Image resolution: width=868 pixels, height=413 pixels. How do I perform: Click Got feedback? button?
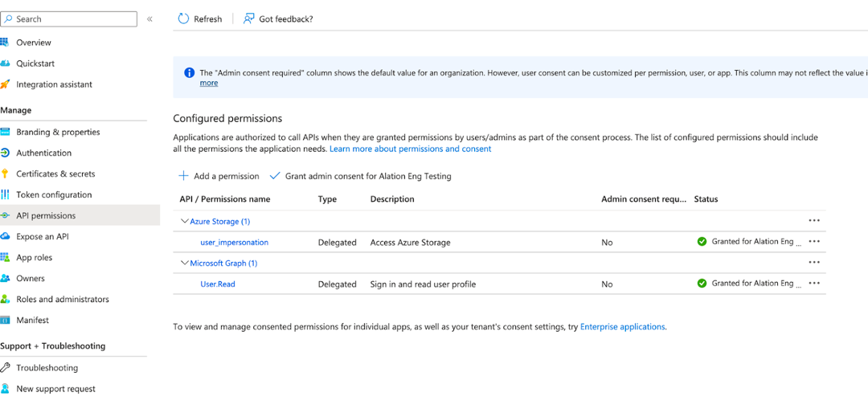point(278,18)
